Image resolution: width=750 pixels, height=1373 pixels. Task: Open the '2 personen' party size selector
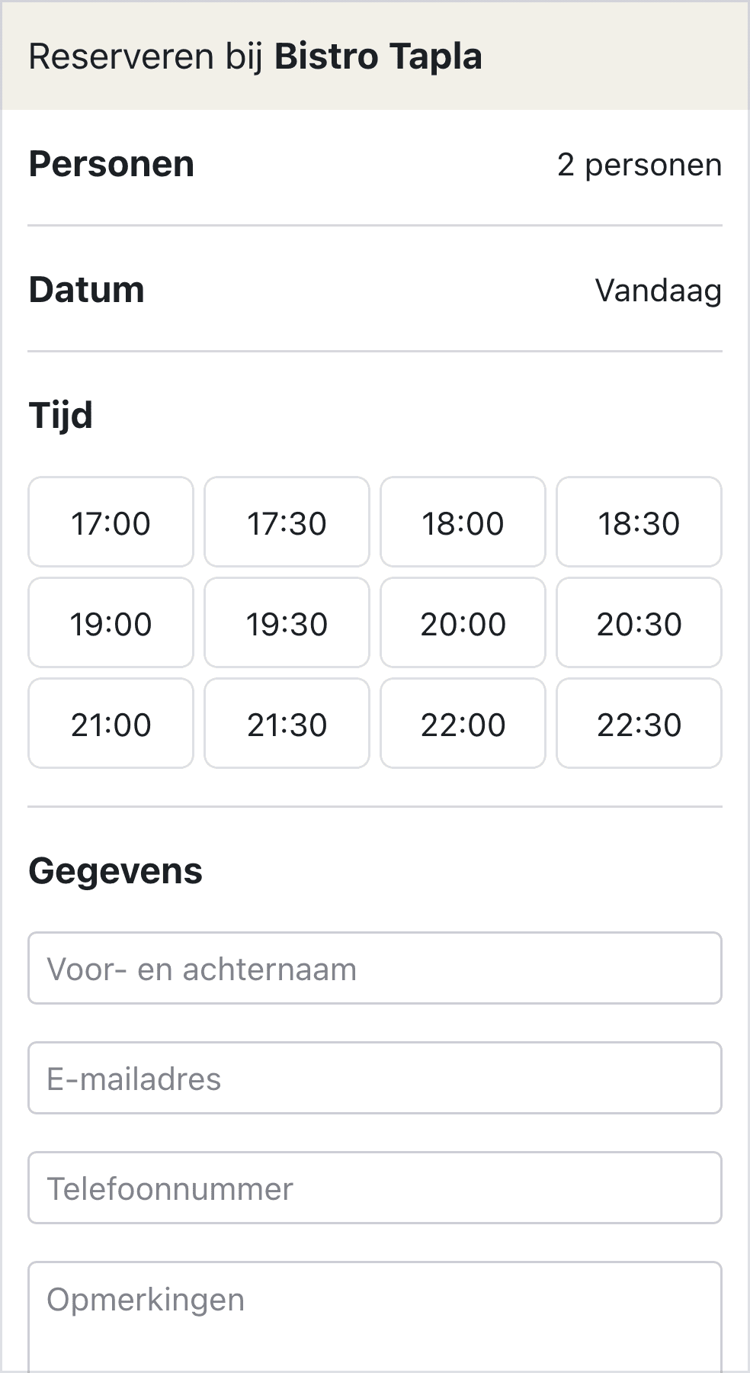click(x=639, y=165)
